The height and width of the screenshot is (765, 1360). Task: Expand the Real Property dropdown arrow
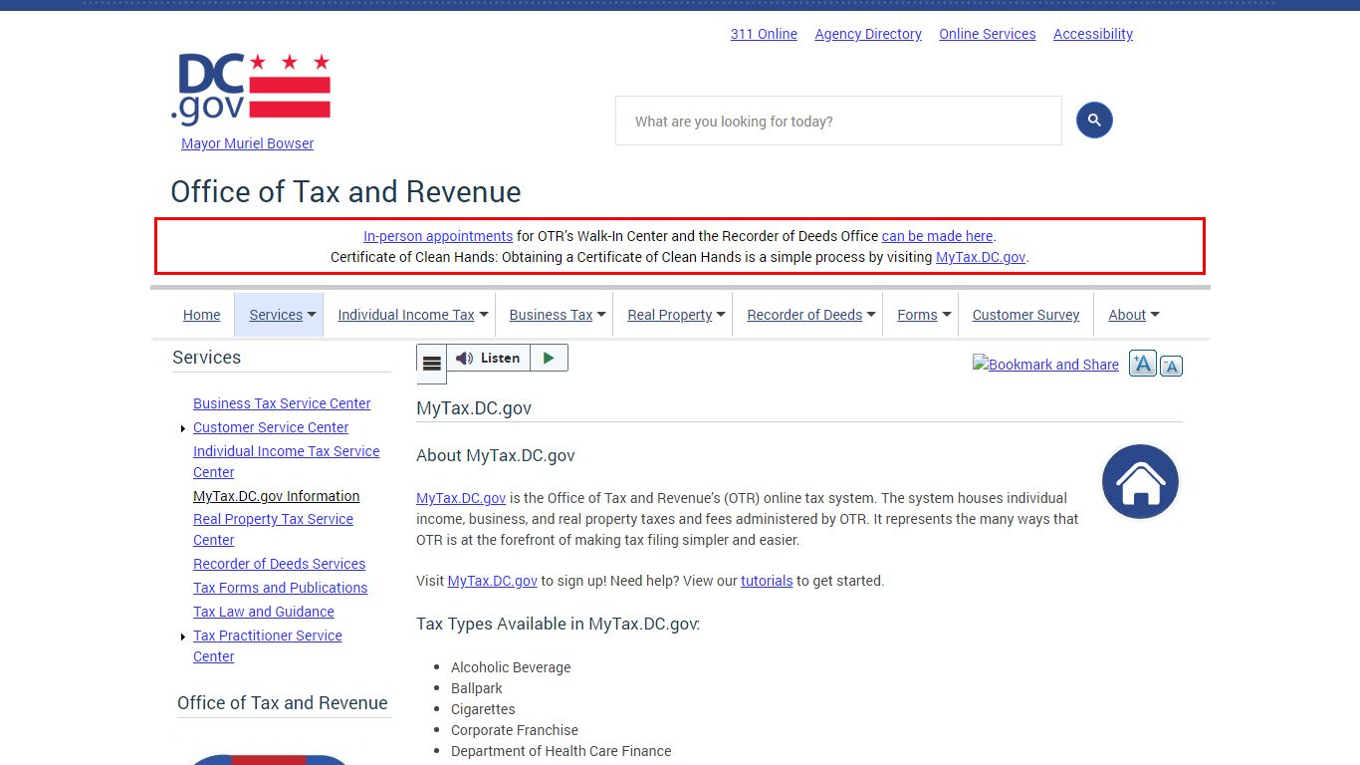pos(721,315)
